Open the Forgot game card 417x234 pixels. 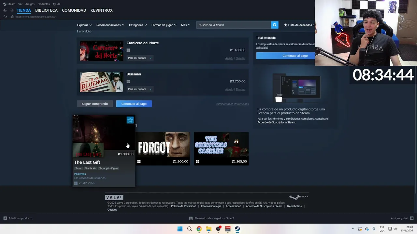(x=163, y=149)
